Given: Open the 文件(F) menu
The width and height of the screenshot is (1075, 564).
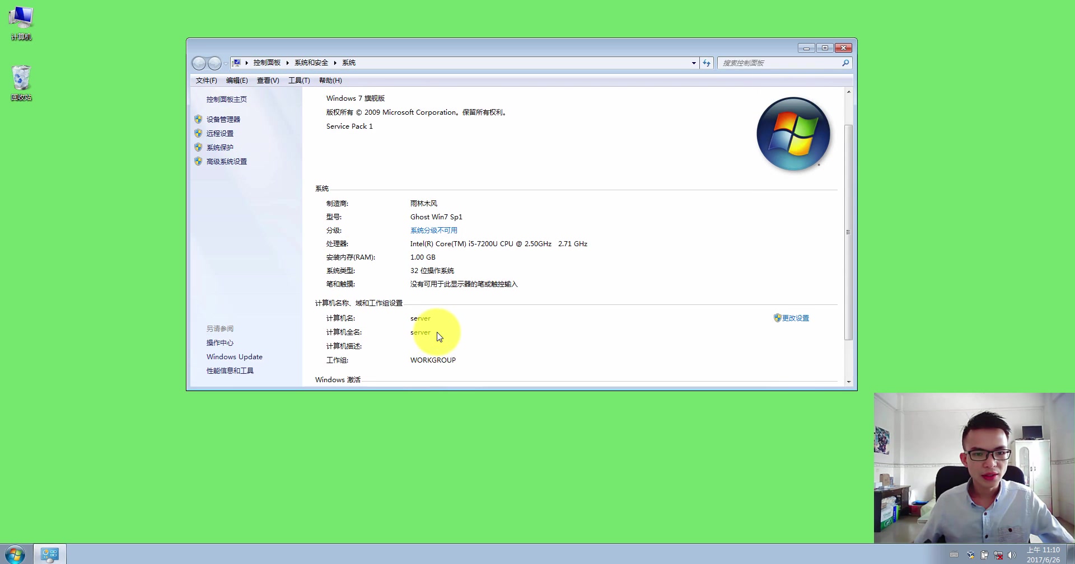Looking at the screenshot, I should 206,81.
